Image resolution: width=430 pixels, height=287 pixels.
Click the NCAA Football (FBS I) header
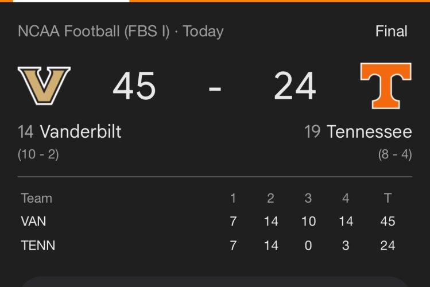[94, 31]
